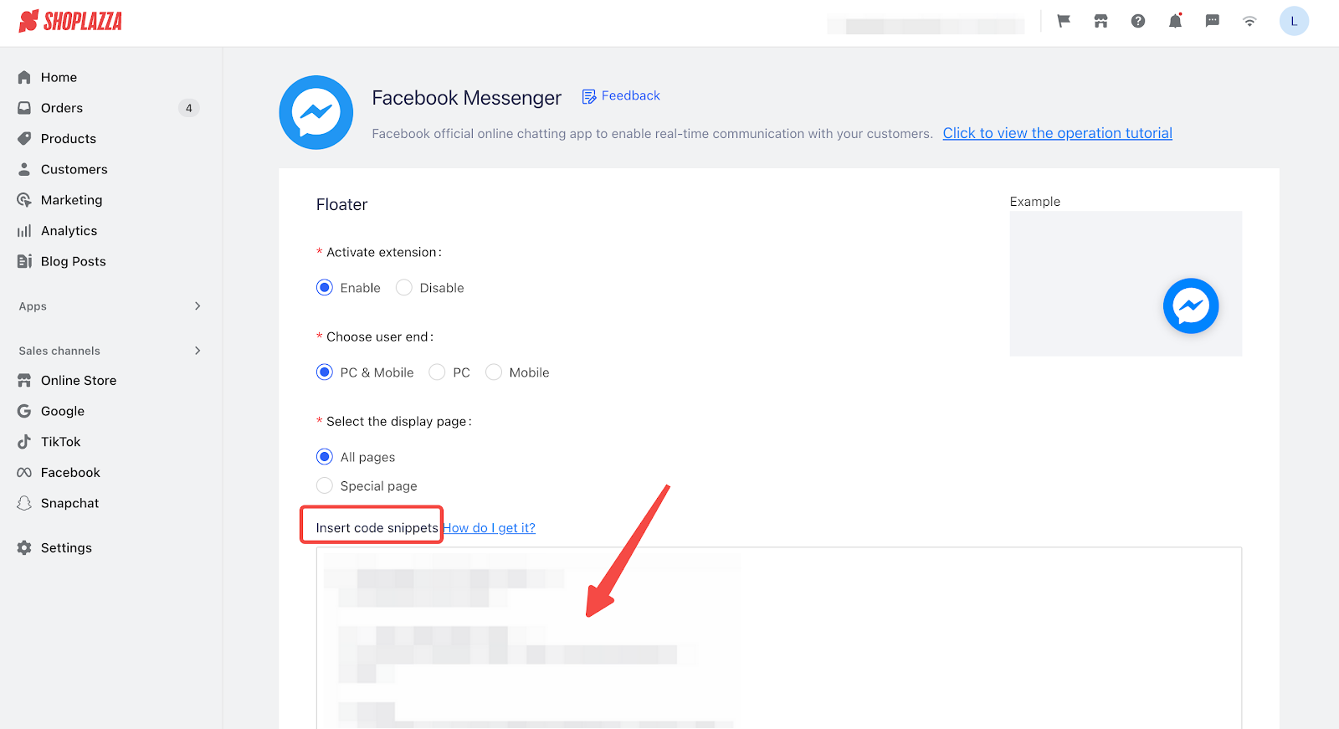Screen dimensions: 1339x729
Task: Open Online Store sales channel
Action: pos(79,380)
